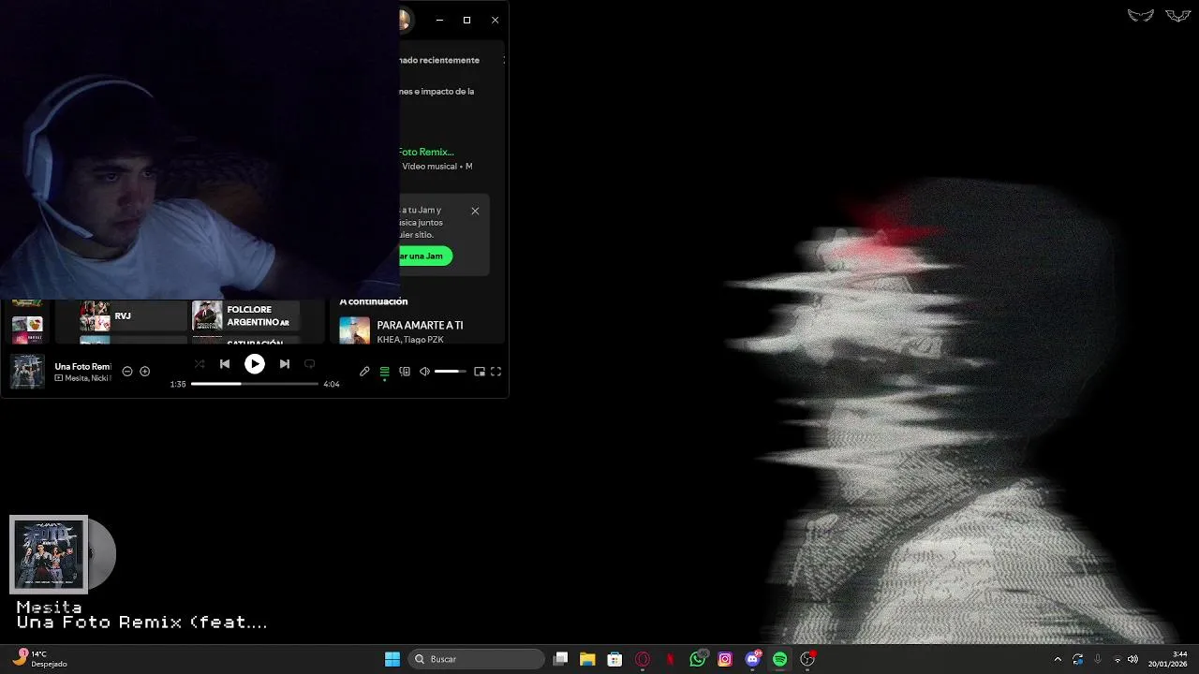Open the KHEA, Tiago PZK artist text

coord(410,340)
